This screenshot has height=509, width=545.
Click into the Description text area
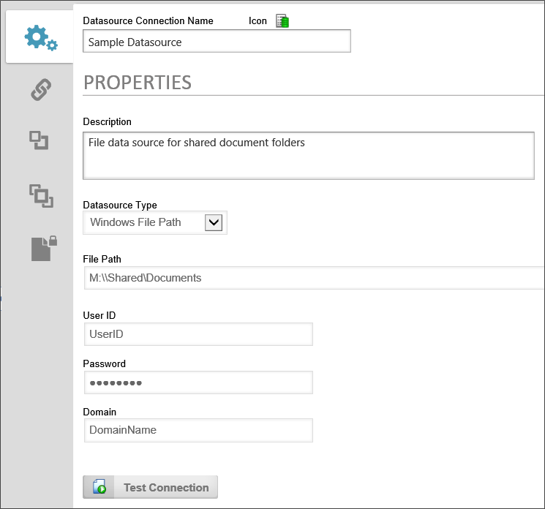click(x=308, y=155)
